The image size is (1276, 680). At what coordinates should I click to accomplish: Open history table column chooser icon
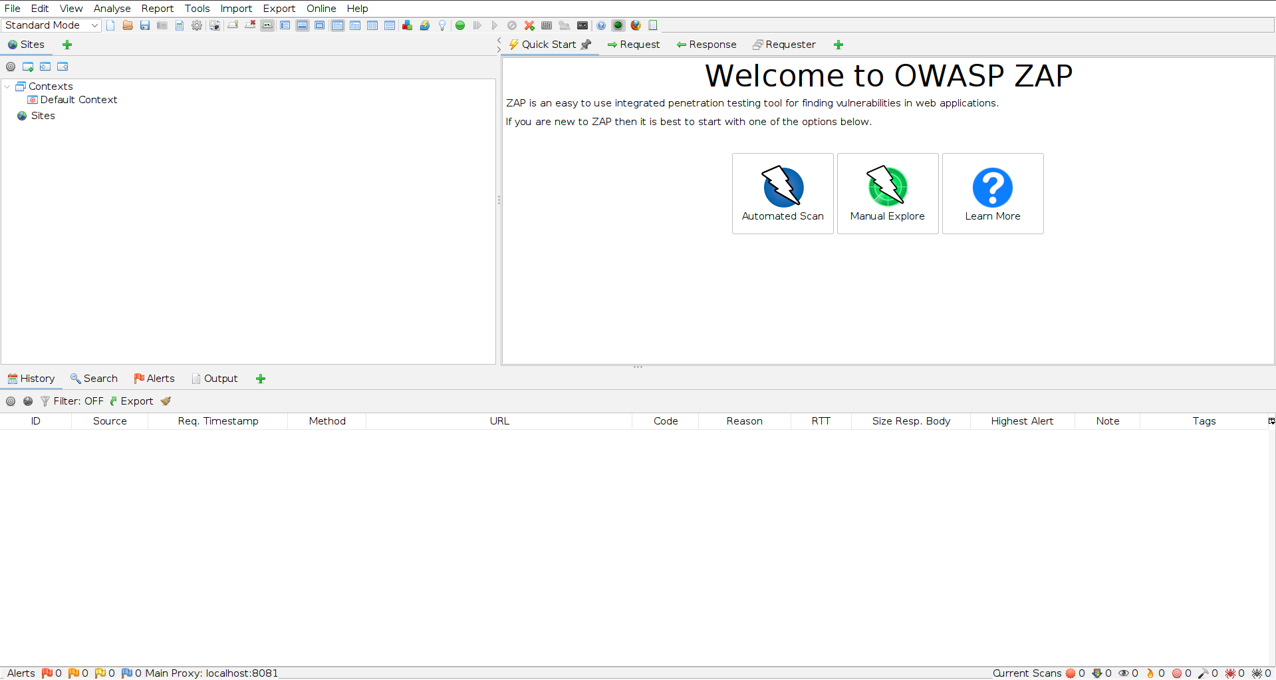coord(1271,421)
